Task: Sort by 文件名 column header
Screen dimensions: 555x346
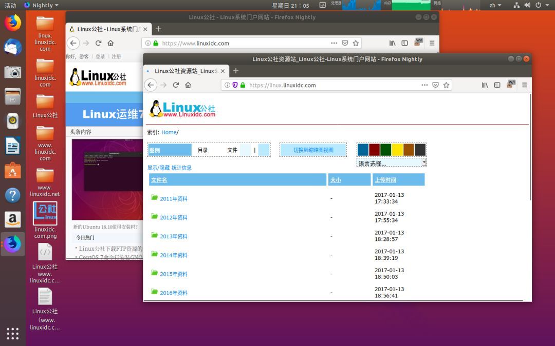Action: pyautogui.click(x=159, y=180)
